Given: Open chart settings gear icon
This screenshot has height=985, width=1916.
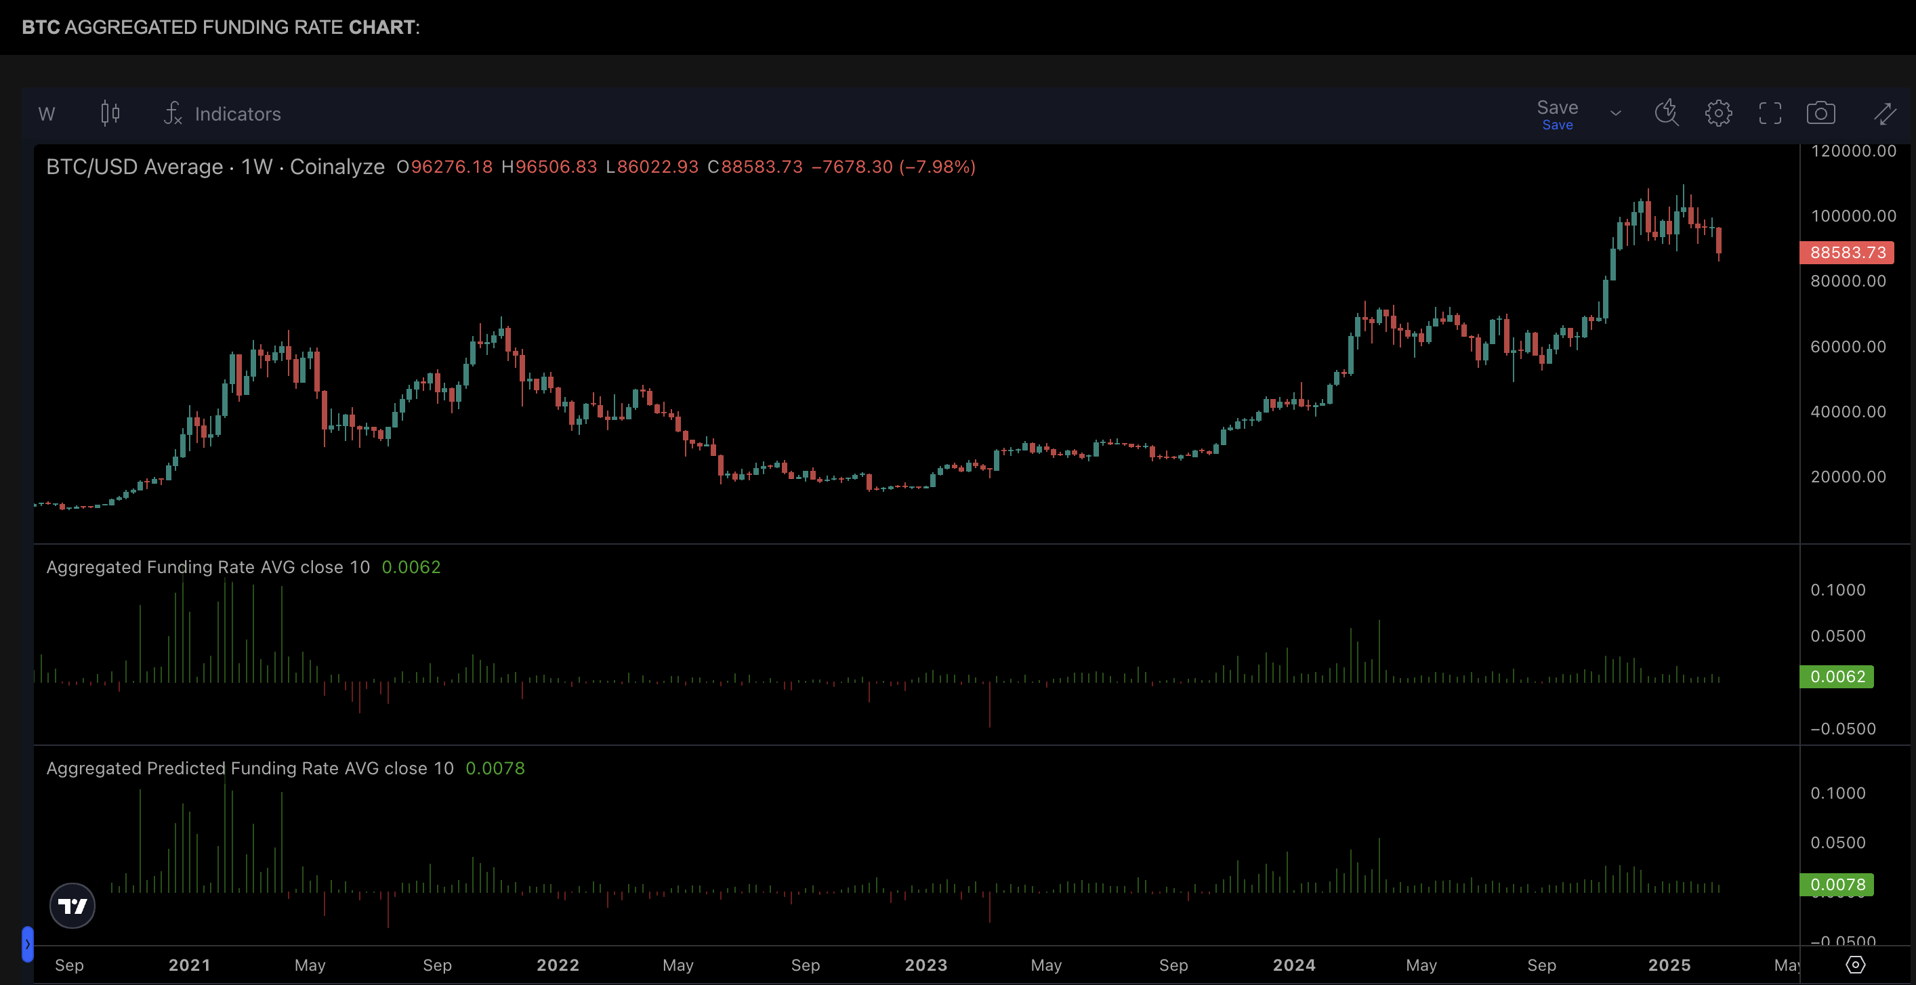Looking at the screenshot, I should pos(1718,113).
